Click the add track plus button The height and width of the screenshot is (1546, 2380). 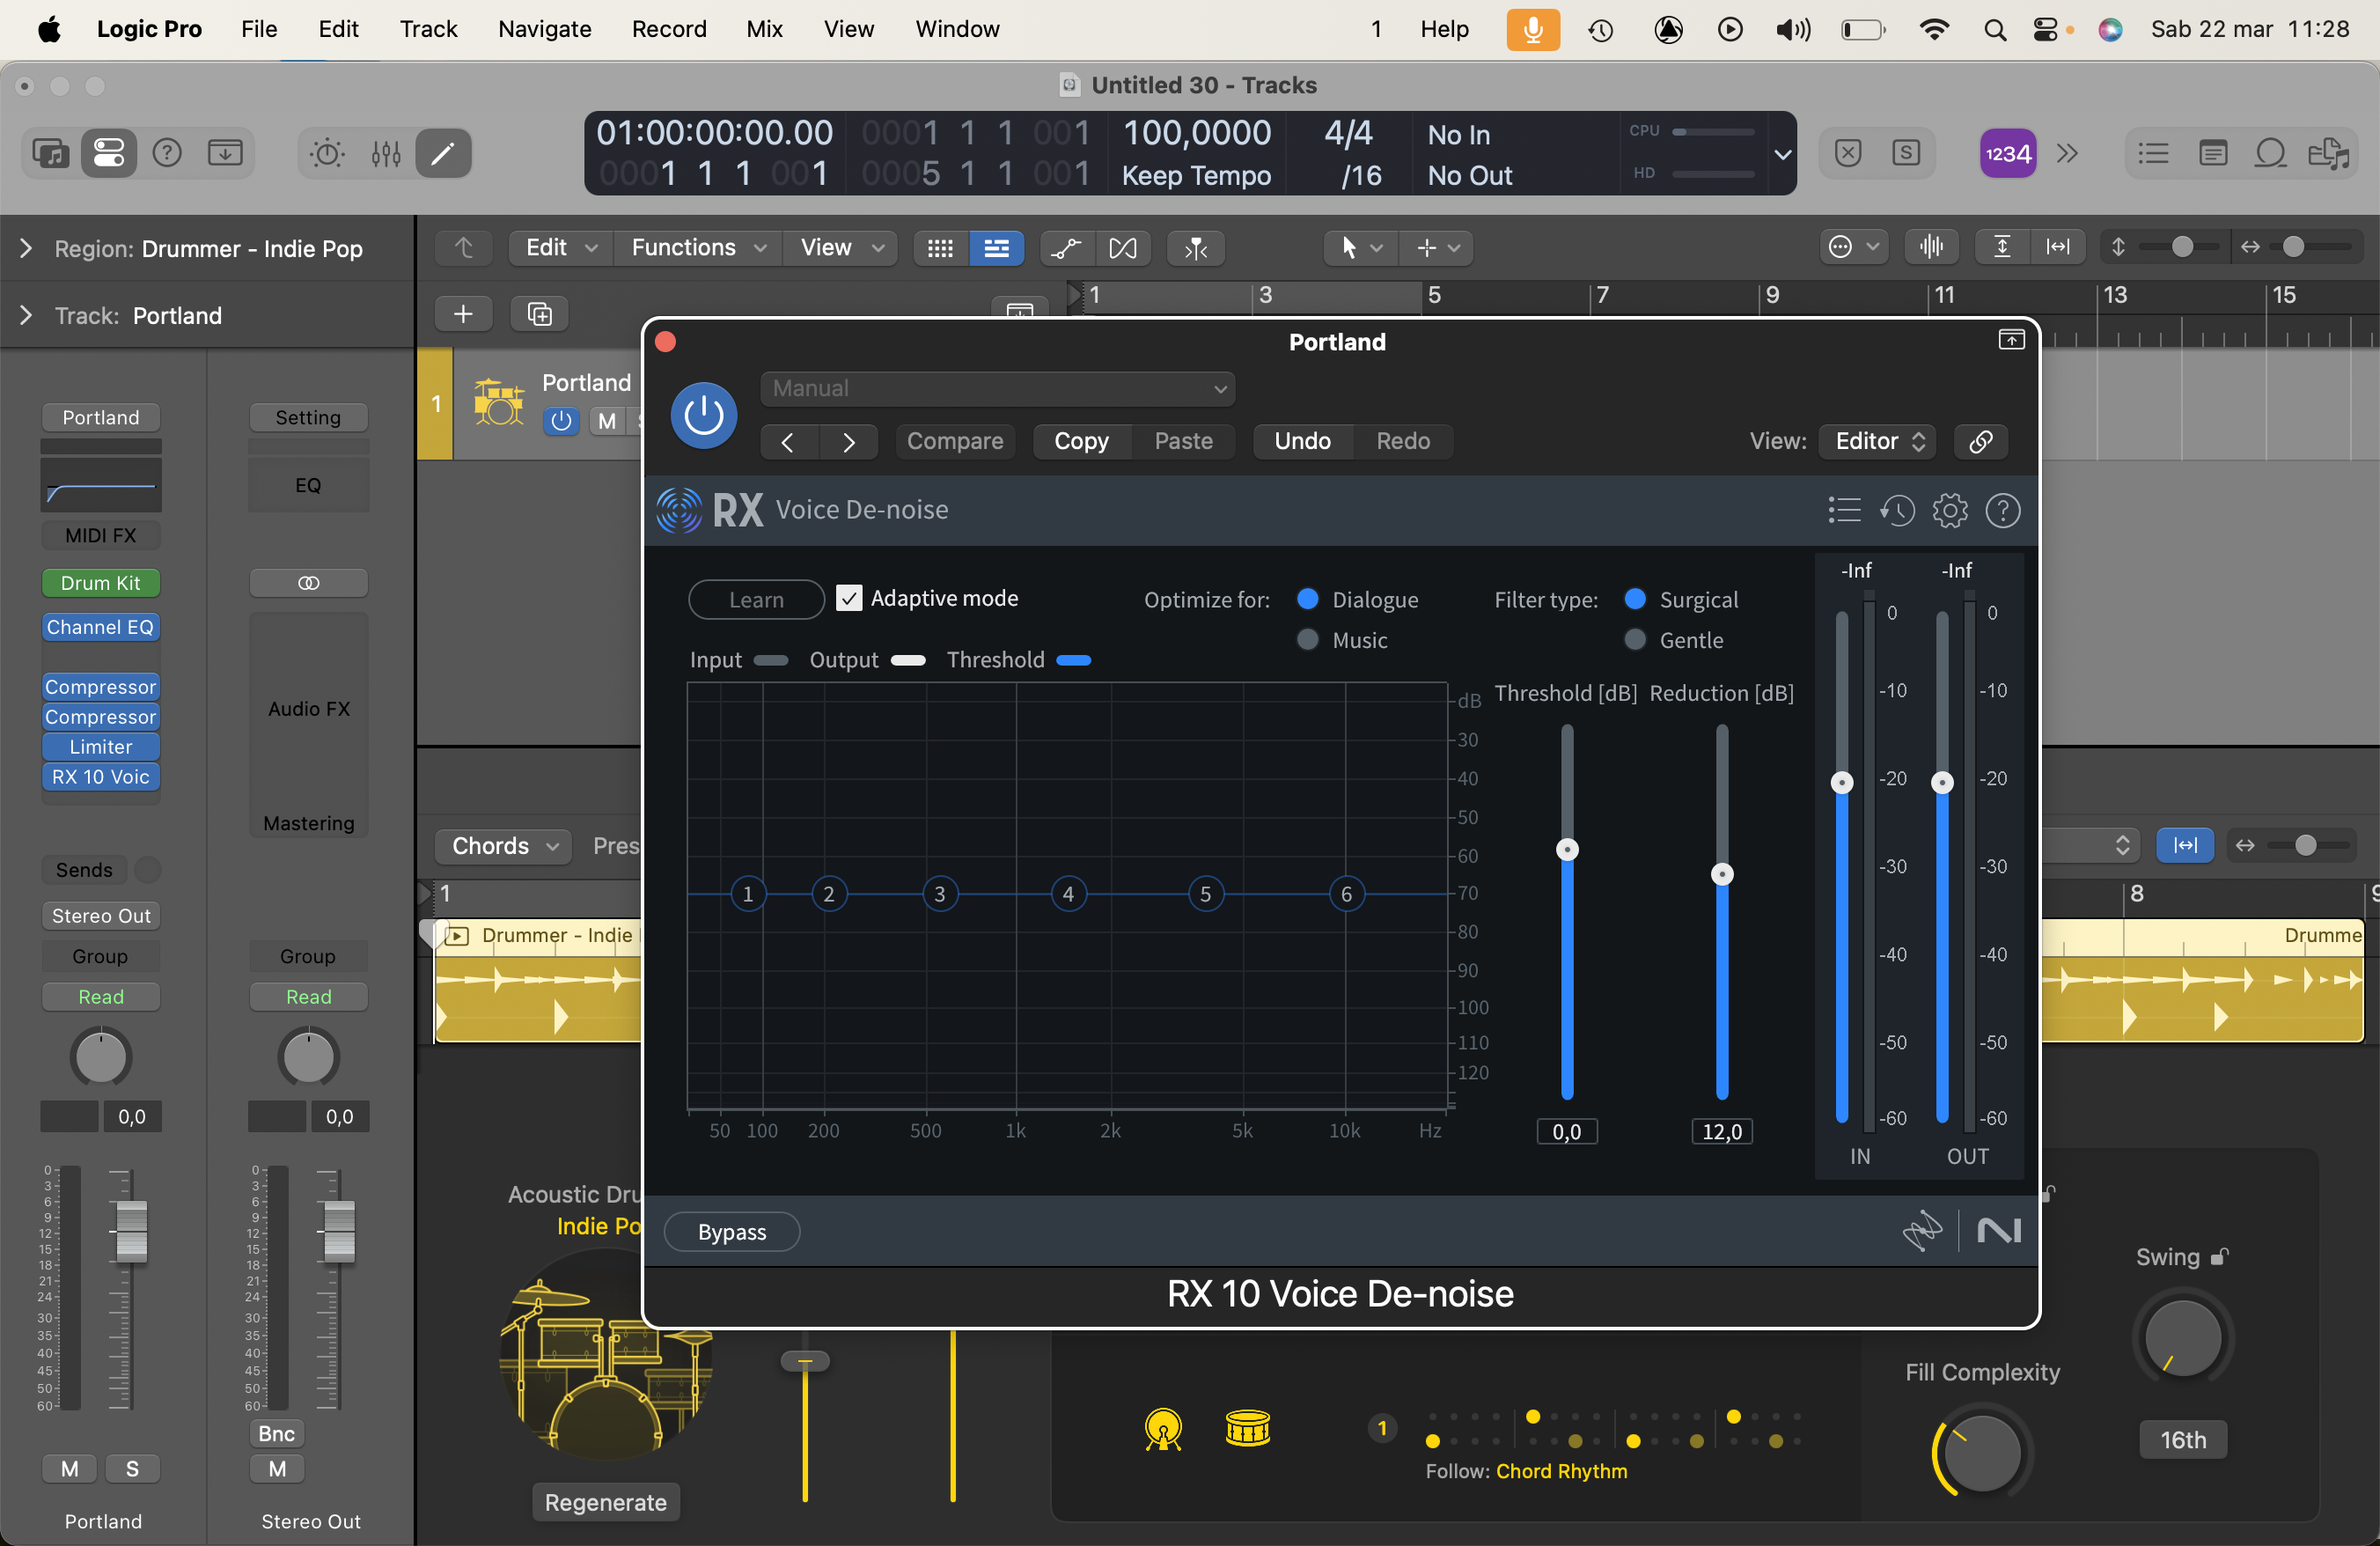463,314
